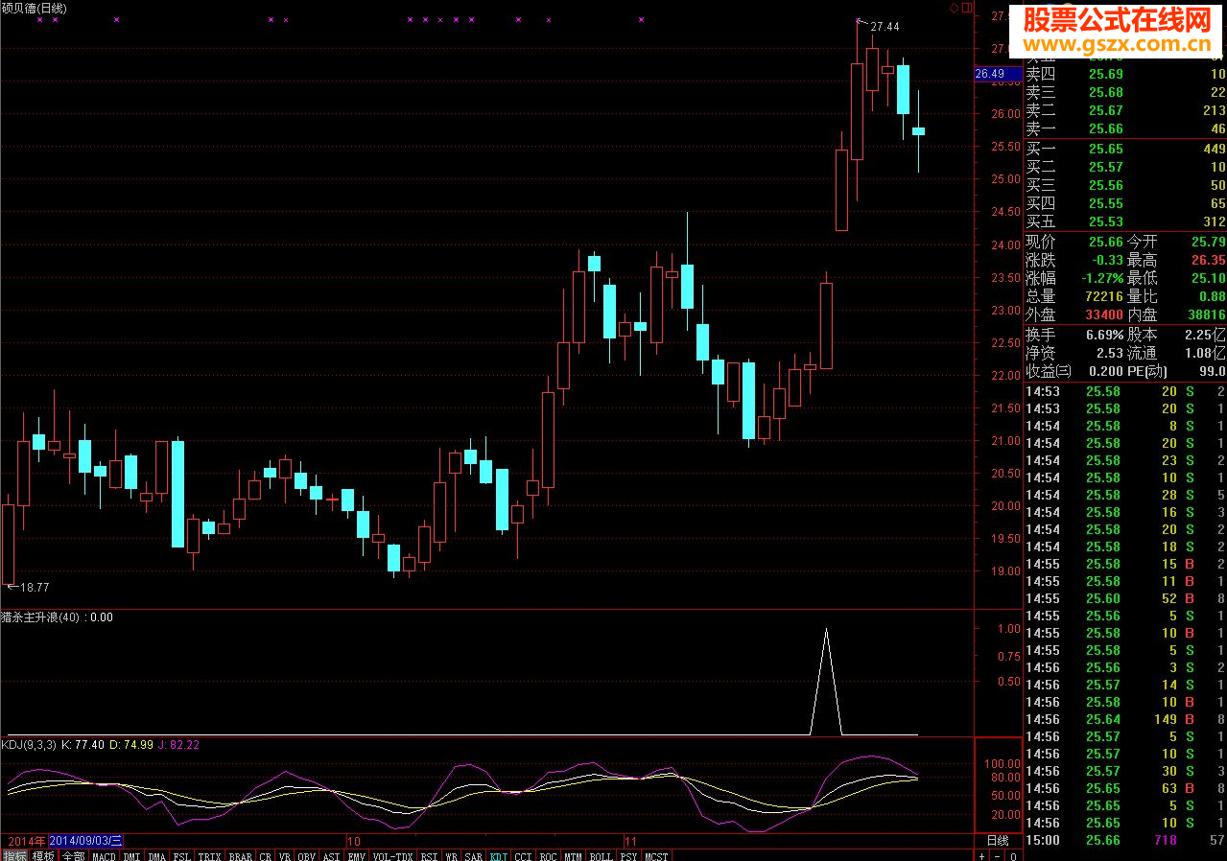Select the TRIX indicator tab
The height and width of the screenshot is (861, 1227).
pos(211,855)
